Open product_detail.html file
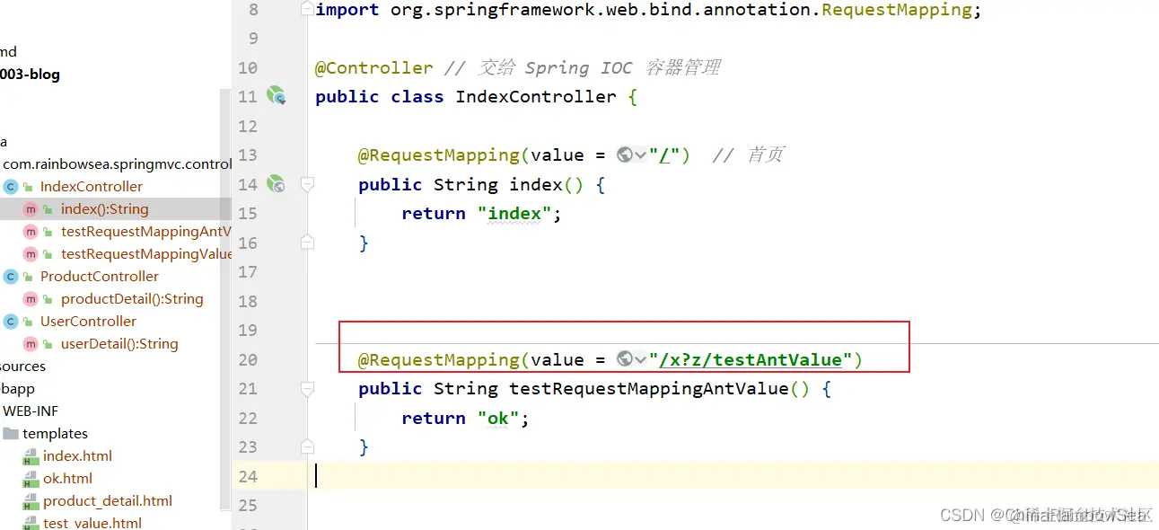The height and width of the screenshot is (530, 1159). click(108, 500)
